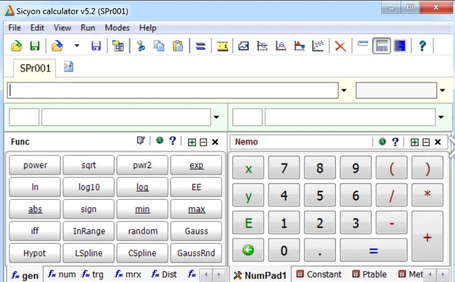Cut with the scissors icon
Image resolution: width=455 pixels, height=282 pixels.
coord(141,46)
